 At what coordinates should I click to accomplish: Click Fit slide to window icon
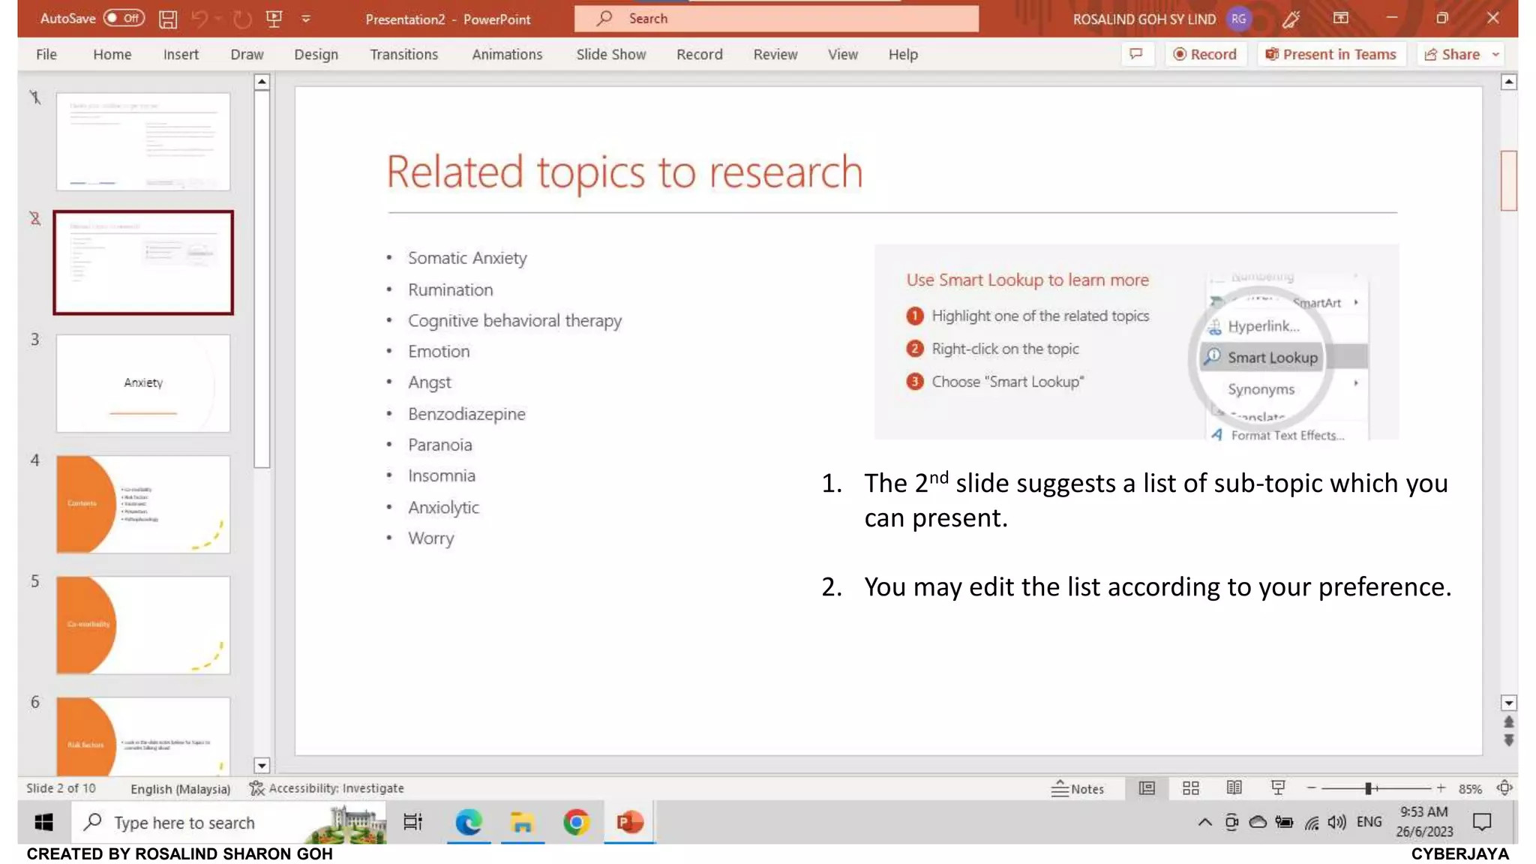(1504, 788)
